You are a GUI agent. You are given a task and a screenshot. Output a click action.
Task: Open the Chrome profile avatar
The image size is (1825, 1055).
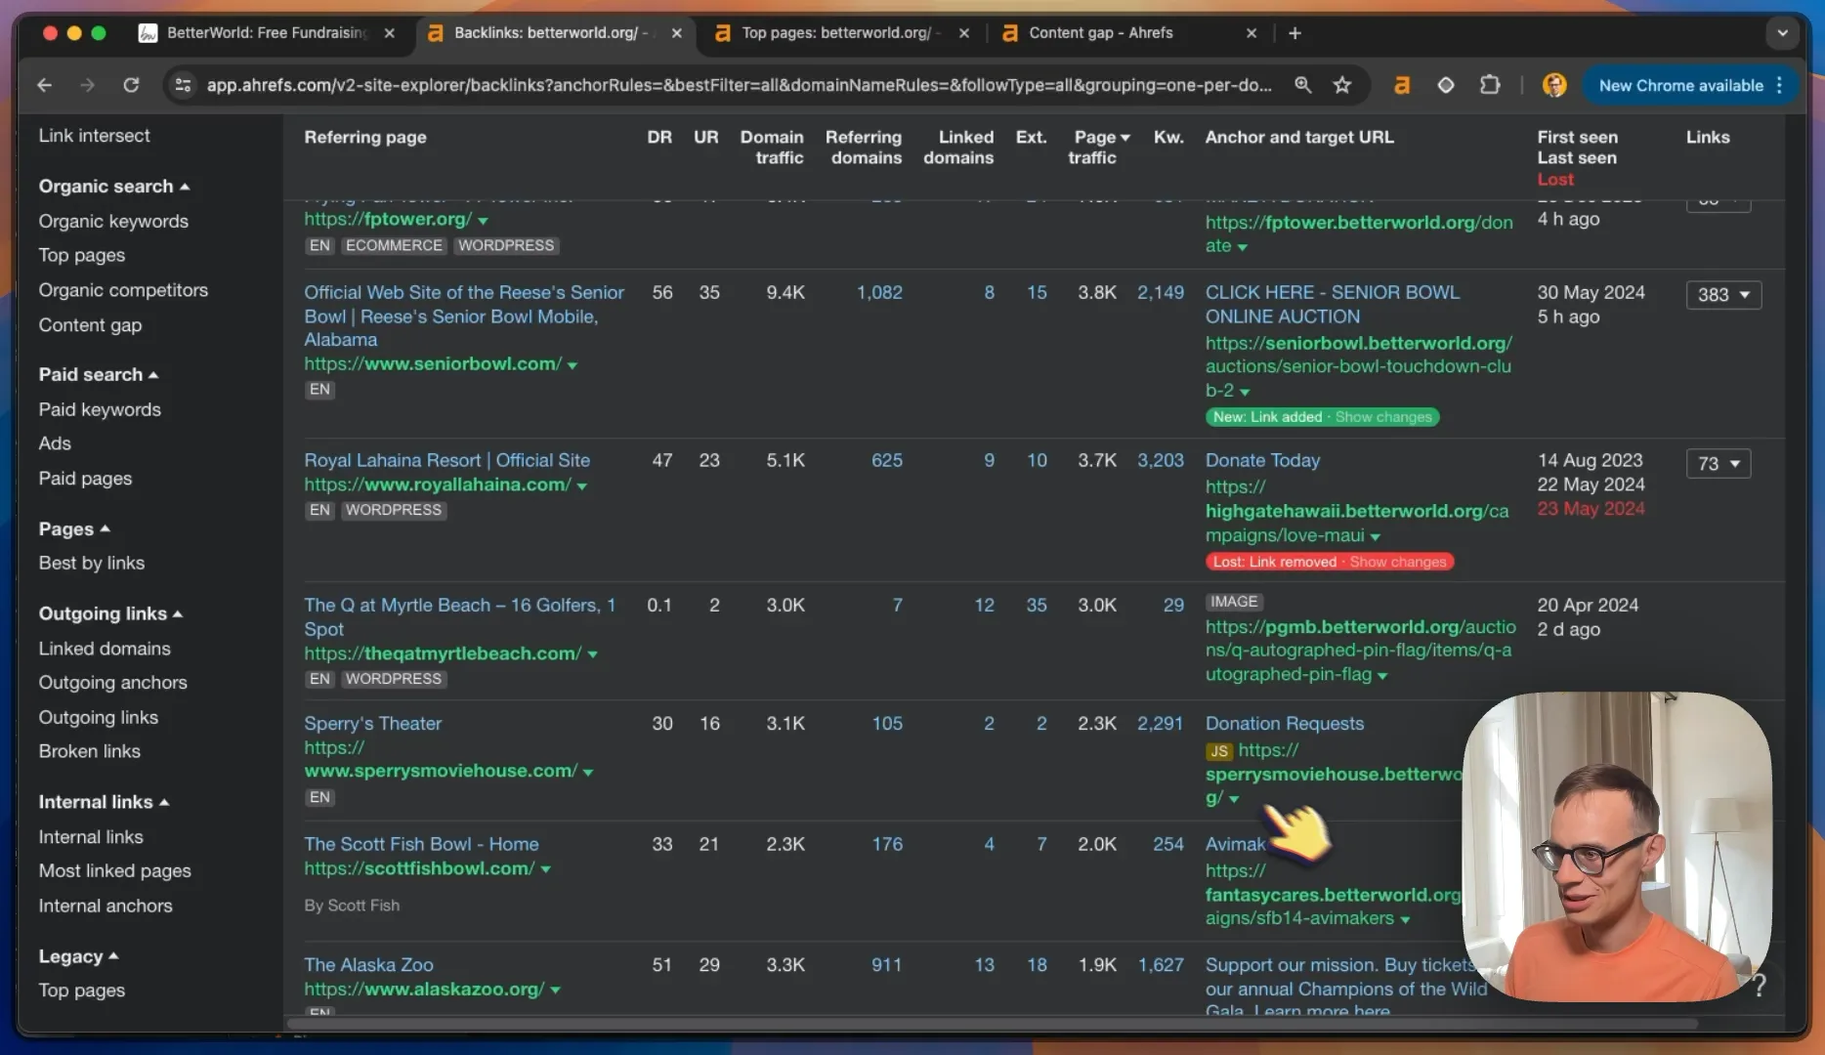coord(1553,85)
